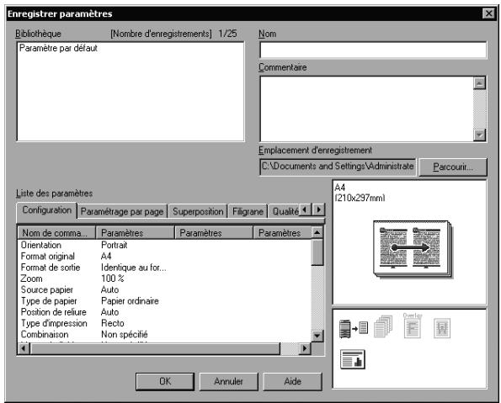Click the Portrait value
The height and width of the screenshot is (403, 501).
pos(114,245)
